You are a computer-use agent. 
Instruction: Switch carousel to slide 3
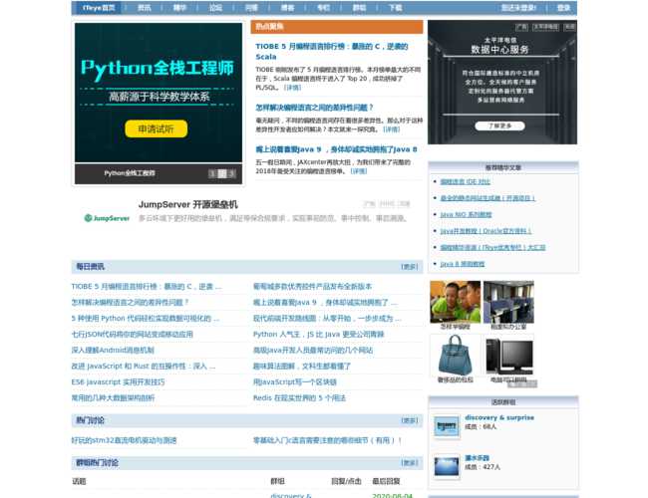(232, 173)
